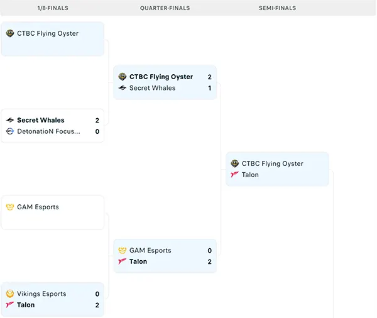Open CTBC Flying Oyster in quarter-finals match

click(x=161, y=77)
